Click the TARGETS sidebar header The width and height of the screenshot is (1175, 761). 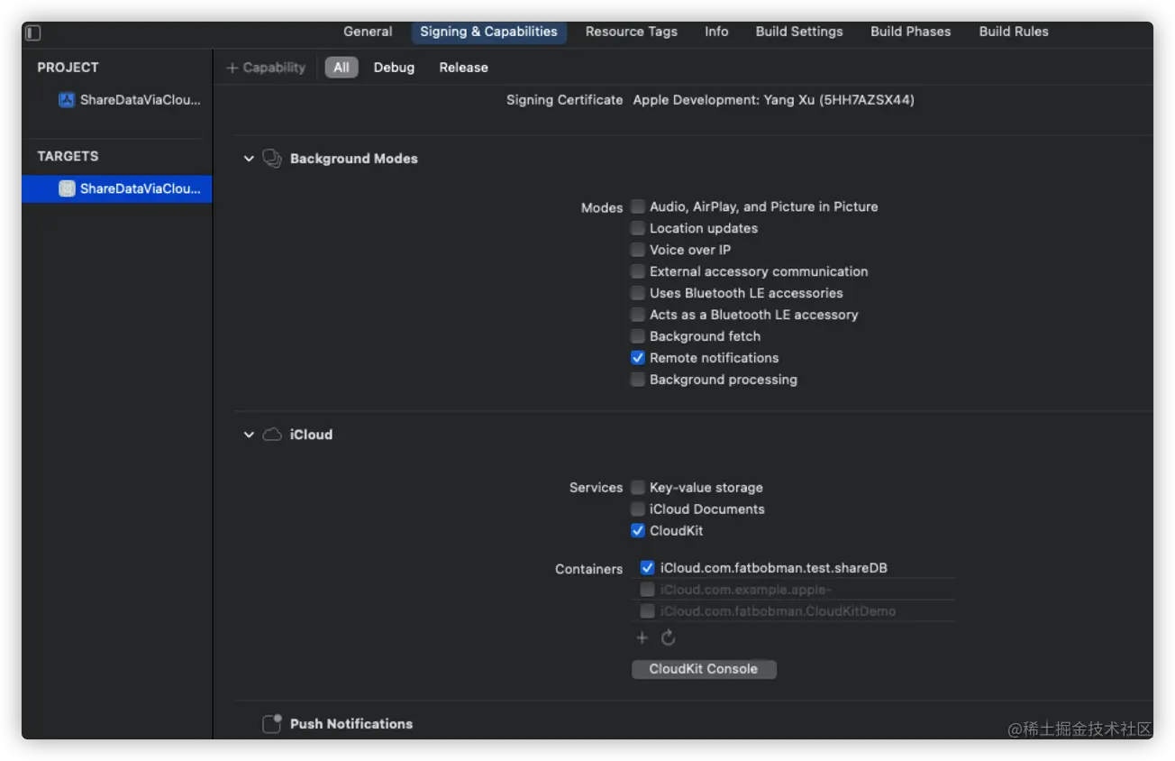tap(68, 156)
